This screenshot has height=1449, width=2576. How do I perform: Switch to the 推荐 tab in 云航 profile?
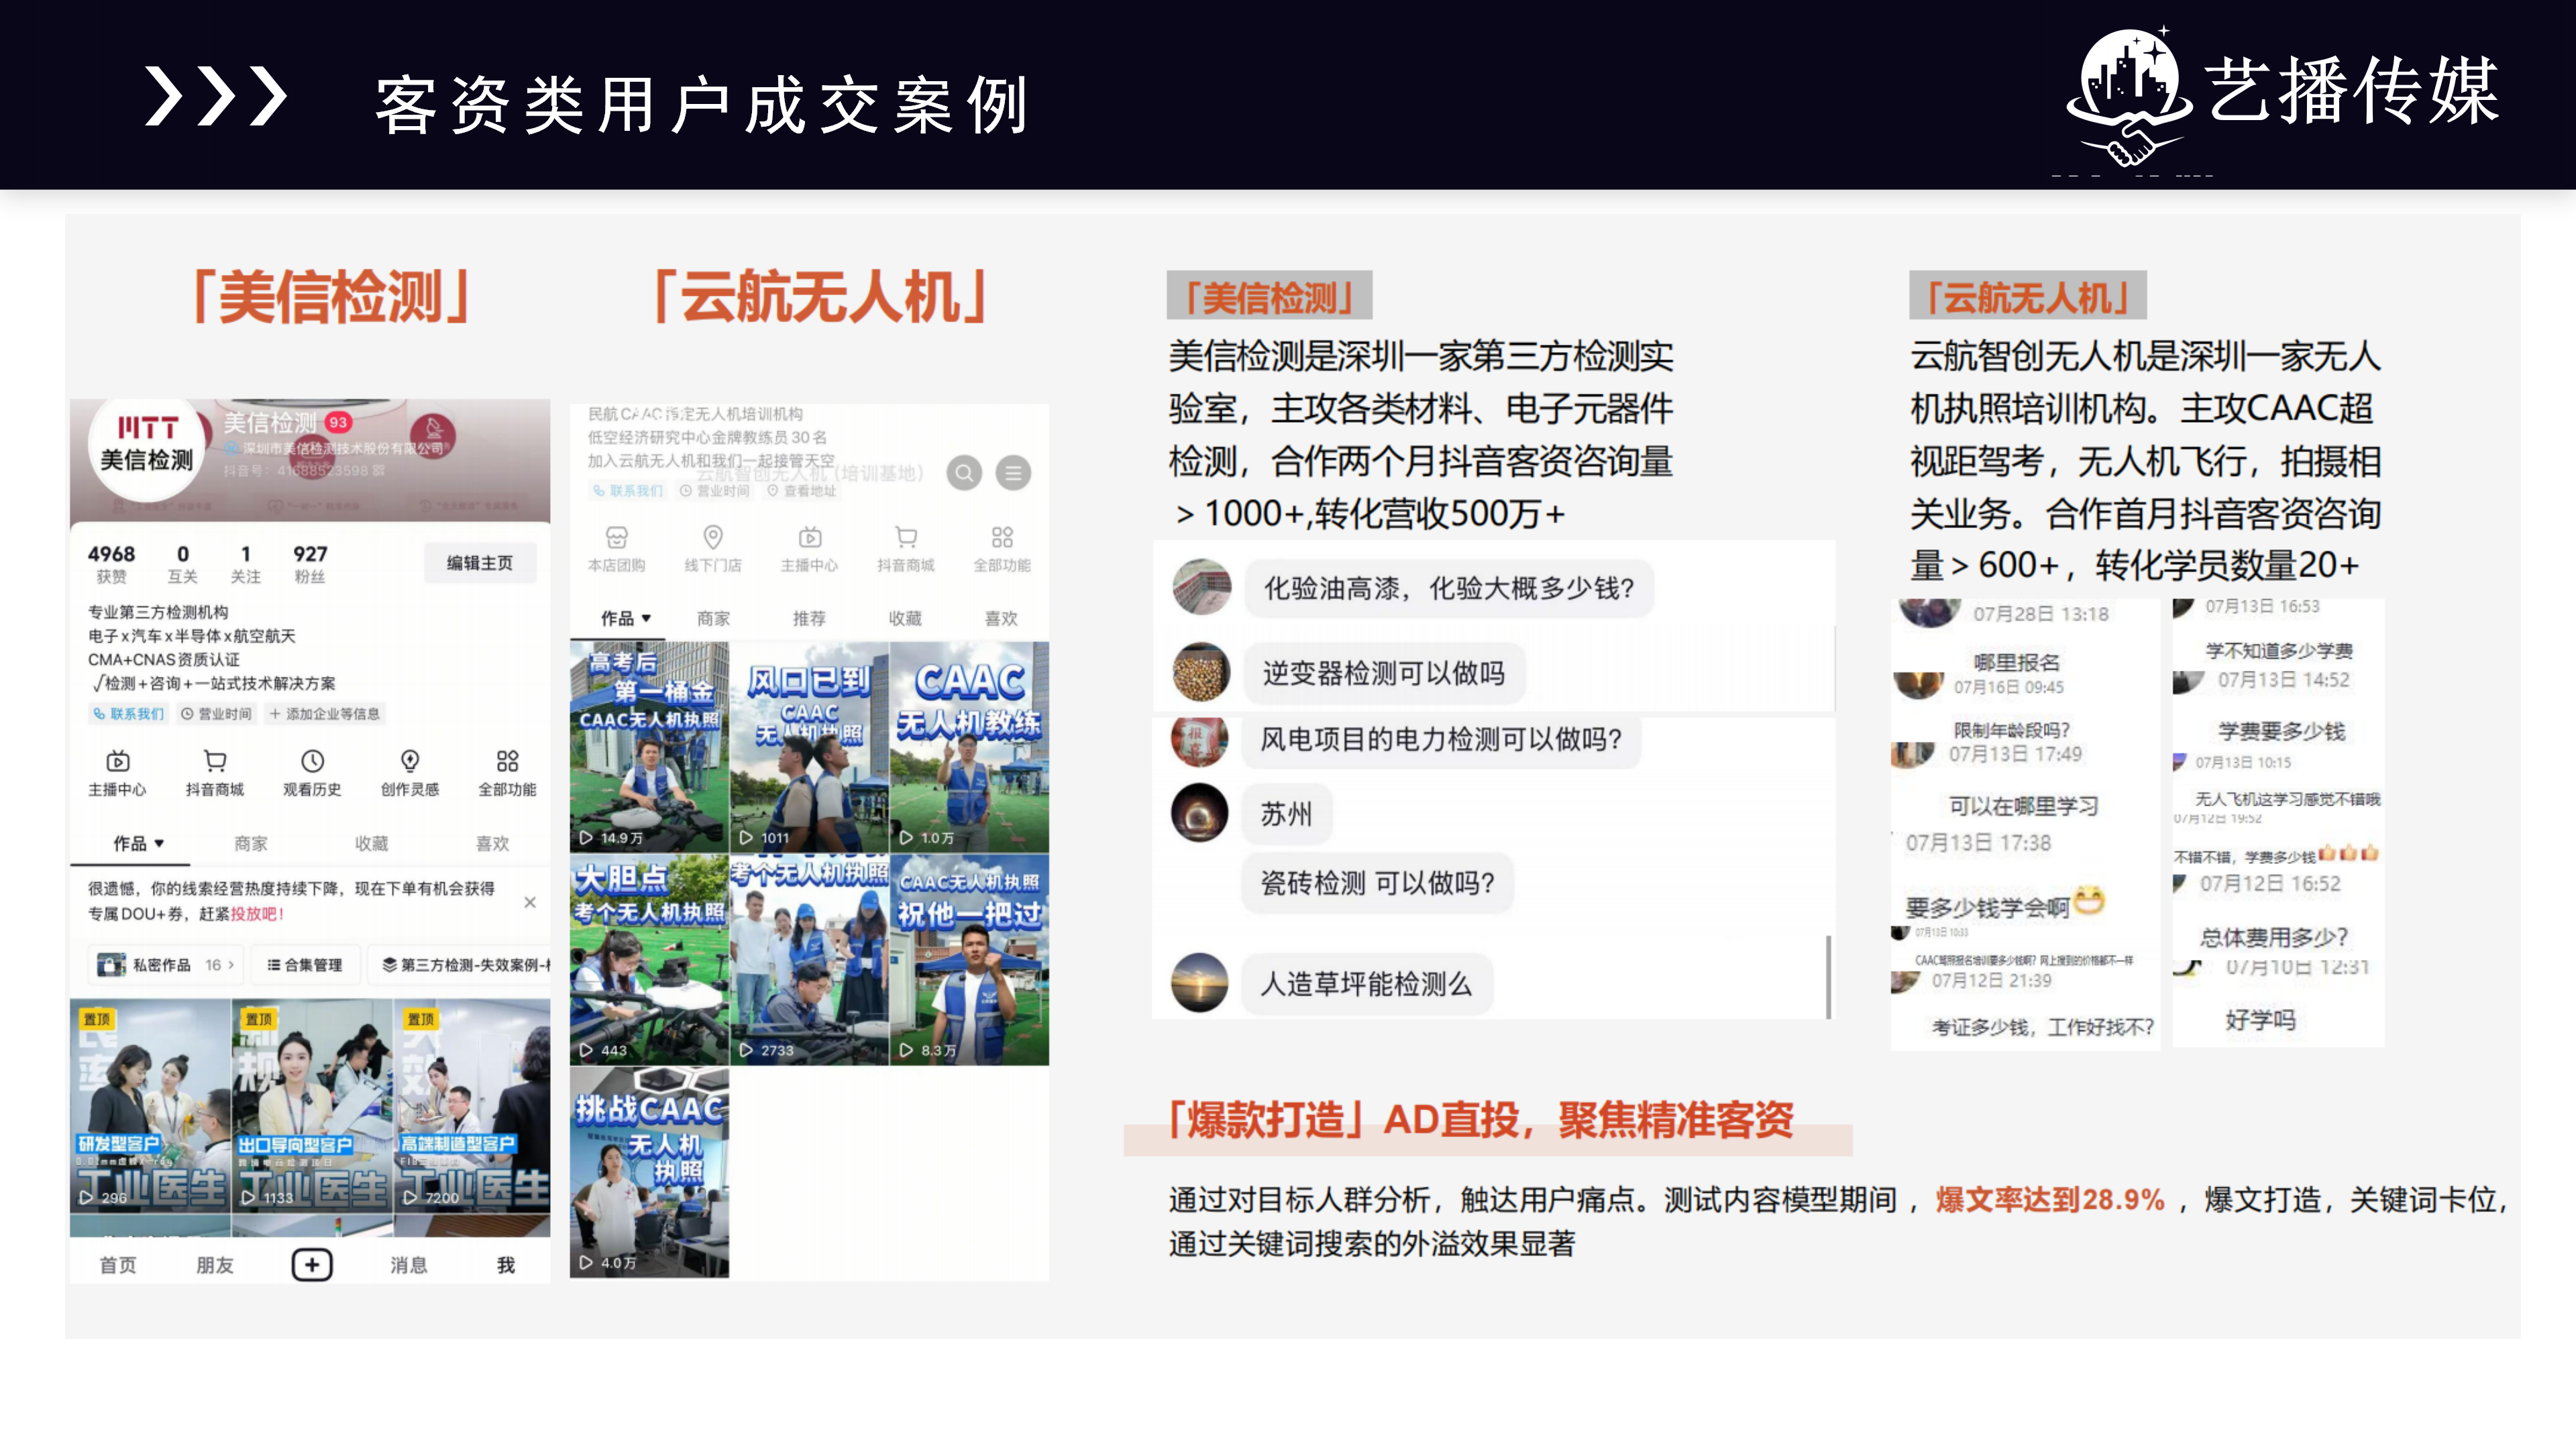click(x=809, y=619)
